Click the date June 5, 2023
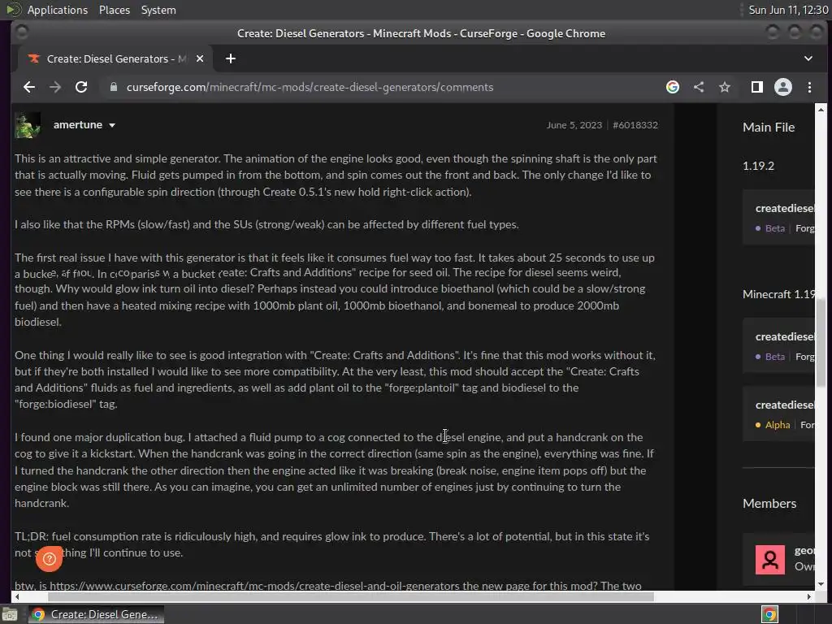This screenshot has width=832, height=624. click(x=574, y=124)
